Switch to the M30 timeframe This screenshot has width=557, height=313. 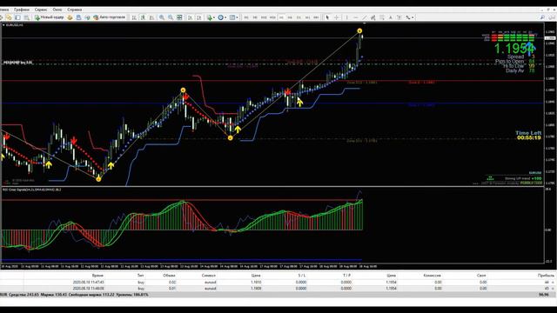pos(272,17)
